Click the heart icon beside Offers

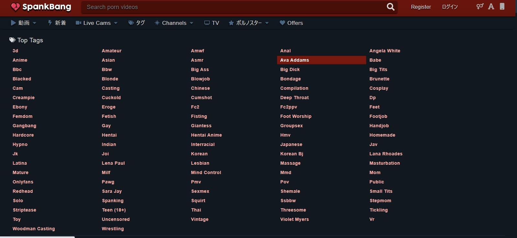pos(282,23)
